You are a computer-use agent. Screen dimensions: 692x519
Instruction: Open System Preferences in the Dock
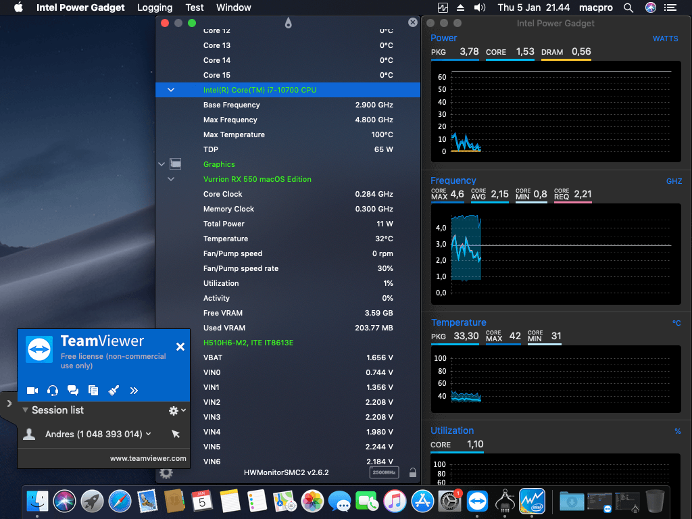coord(449,501)
